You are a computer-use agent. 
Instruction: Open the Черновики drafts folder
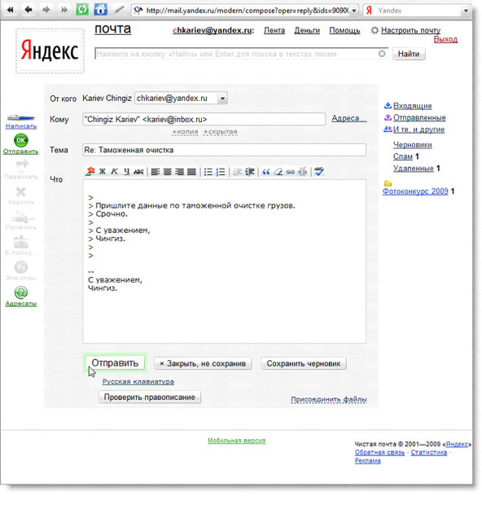(413, 145)
